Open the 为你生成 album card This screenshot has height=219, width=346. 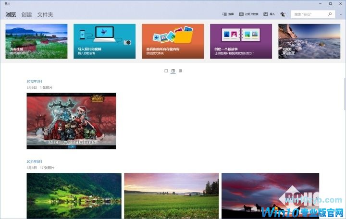coord(37,41)
